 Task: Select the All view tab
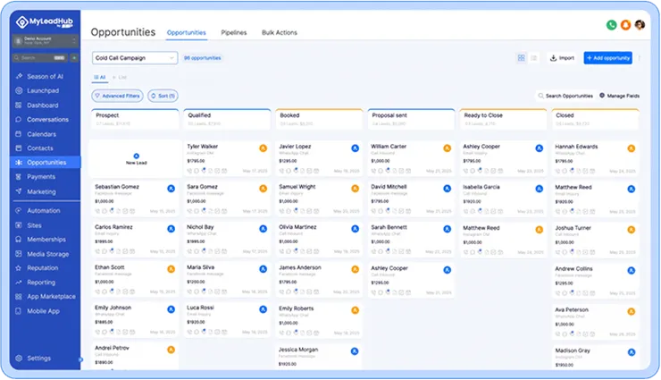pyautogui.click(x=100, y=77)
